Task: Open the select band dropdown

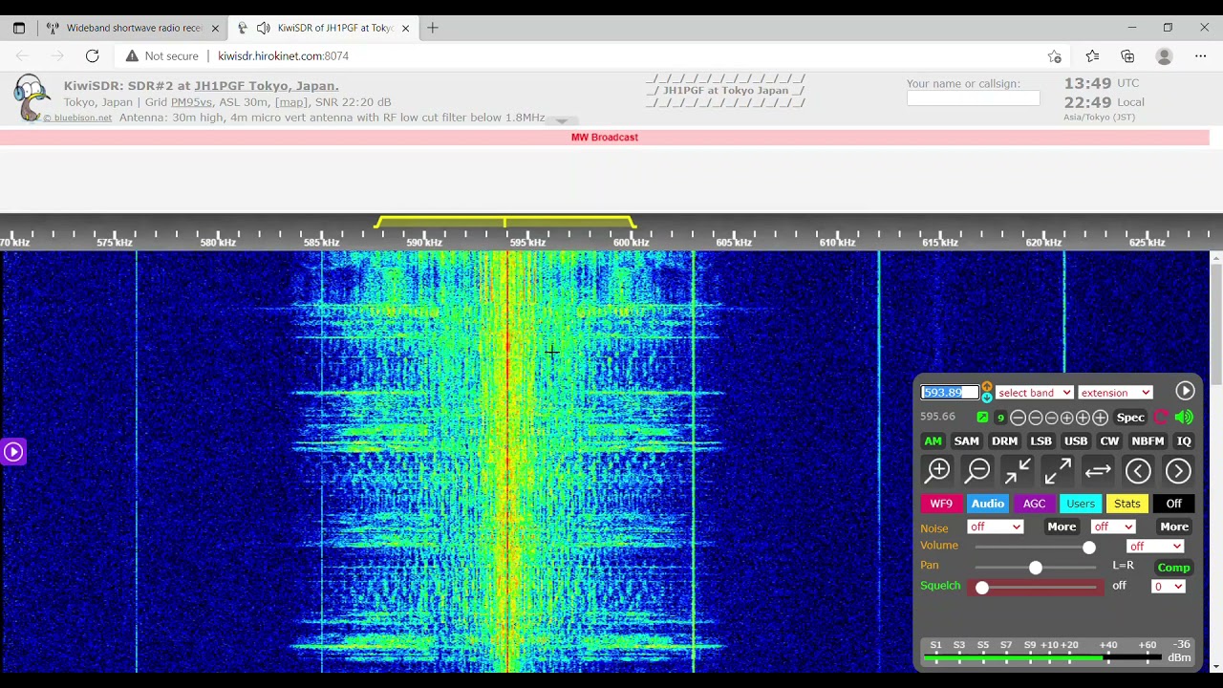Action: 1034,393
